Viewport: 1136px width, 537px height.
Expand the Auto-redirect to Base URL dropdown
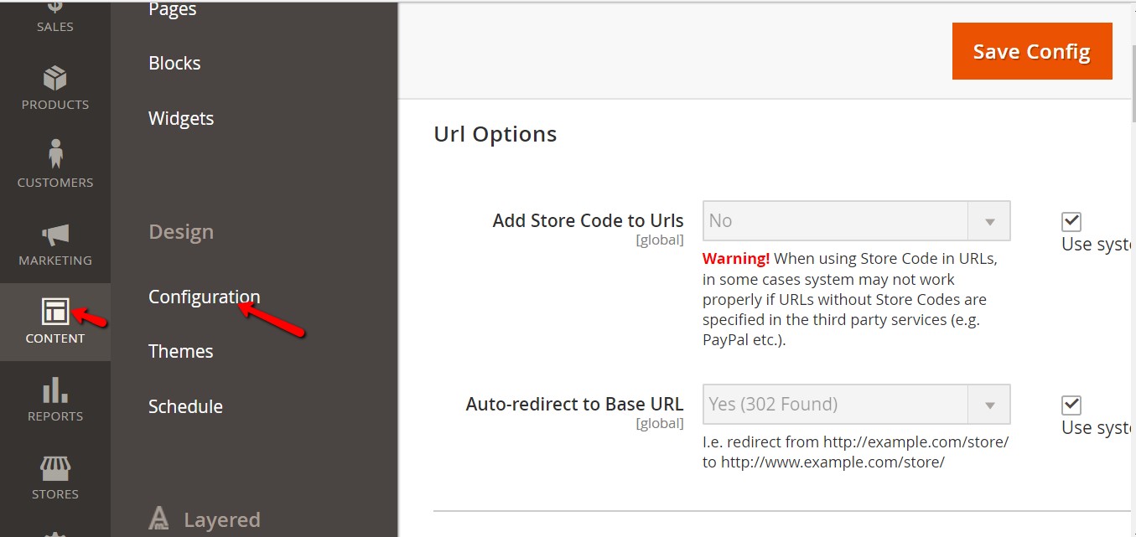point(856,405)
